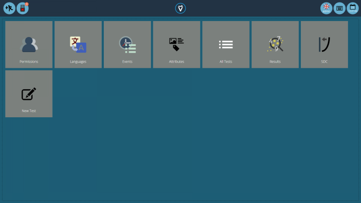Open the device notifications icon with red badge
The image size is (361, 203).
coord(23,9)
